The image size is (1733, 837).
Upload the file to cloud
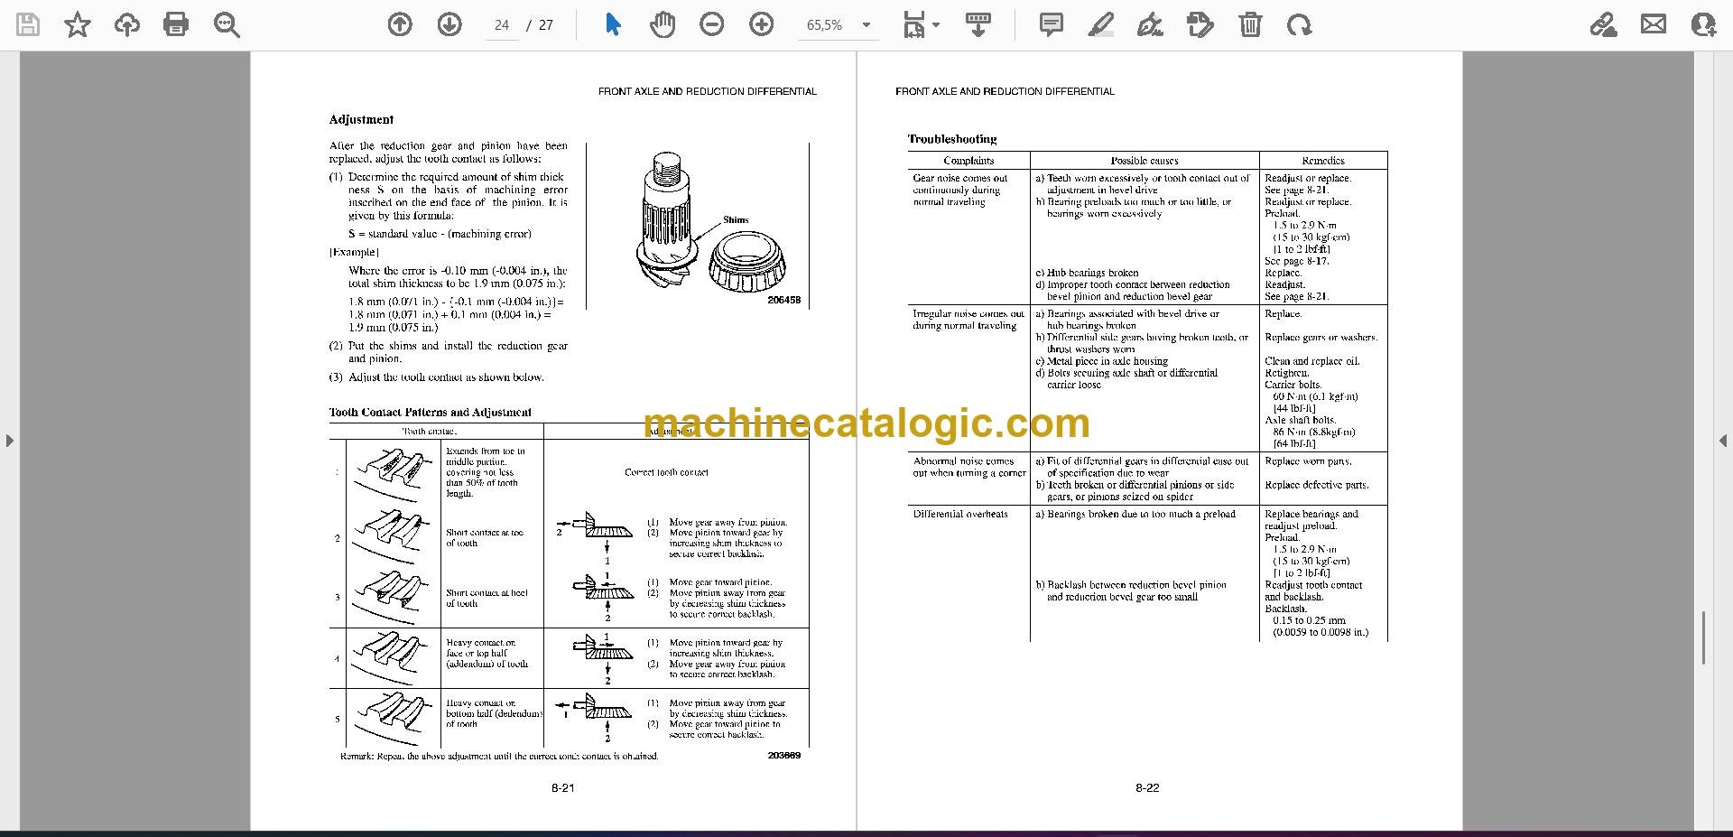click(126, 25)
